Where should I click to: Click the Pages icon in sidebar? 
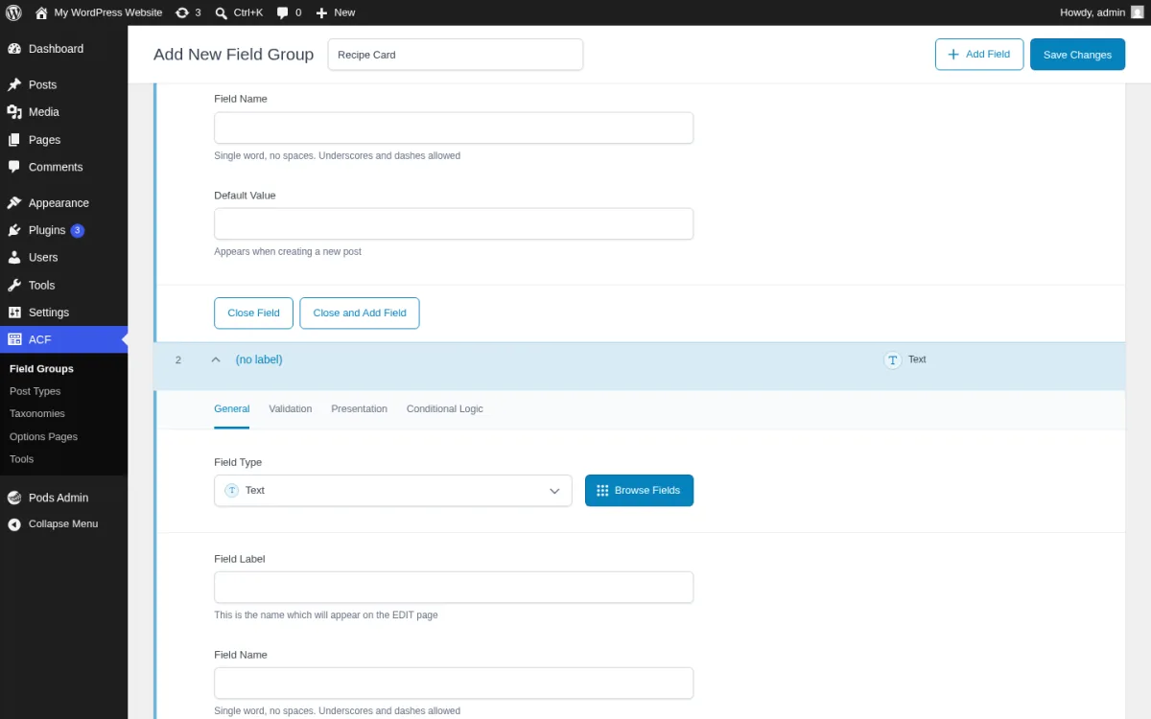[14, 140]
